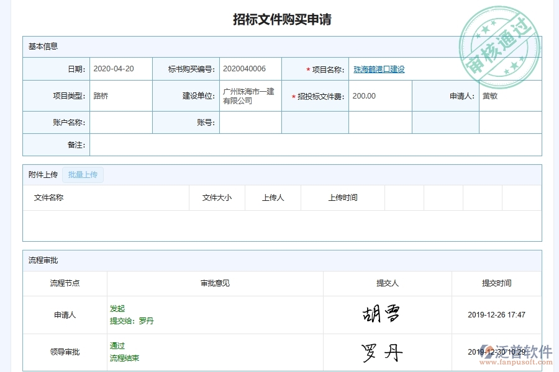The height and width of the screenshot is (372, 559).
Task: Click the 发起 link under 申请人
Action: [x=117, y=308]
